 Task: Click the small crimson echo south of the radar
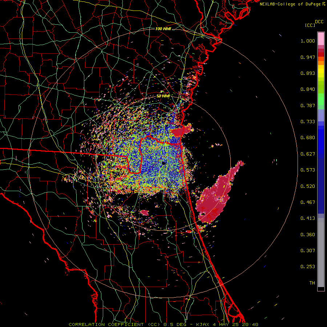pyautogui.click(x=144, y=213)
